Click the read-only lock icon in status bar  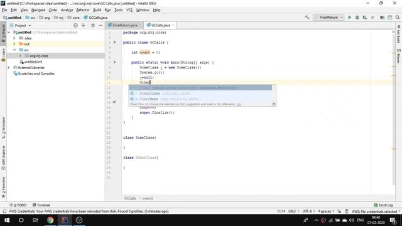click(339, 212)
